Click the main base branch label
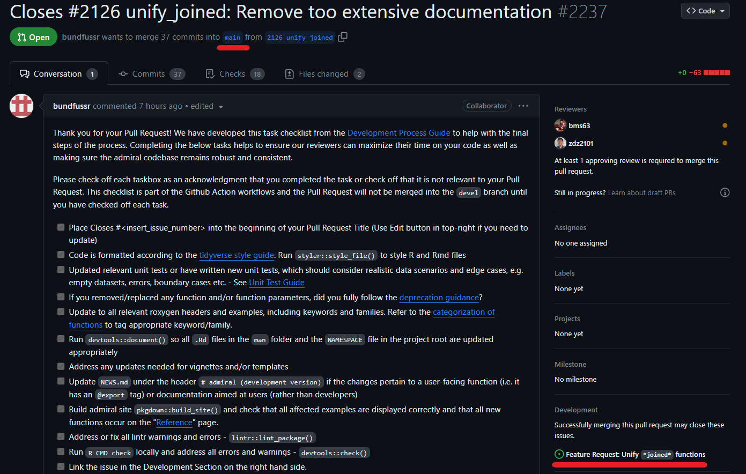The width and height of the screenshot is (746, 474). click(232, 38)
